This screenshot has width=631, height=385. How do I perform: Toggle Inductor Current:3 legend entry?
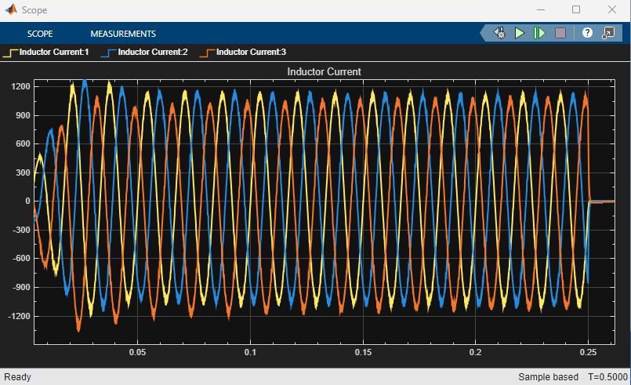click(251, 53)
